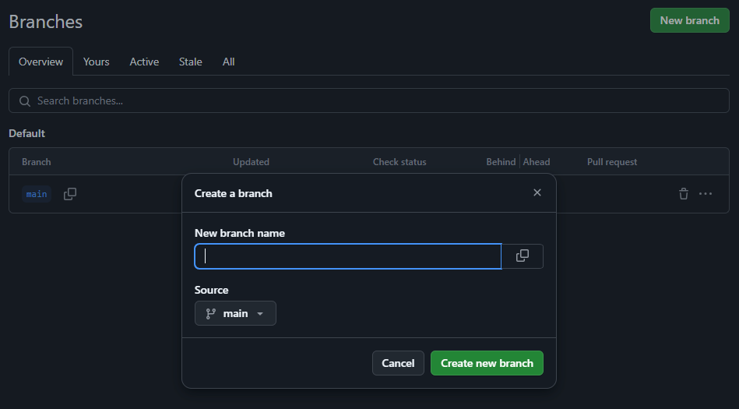Click copy icon next to branch name field
This screenshot has width=739, height=409.
tap(523, 256)
